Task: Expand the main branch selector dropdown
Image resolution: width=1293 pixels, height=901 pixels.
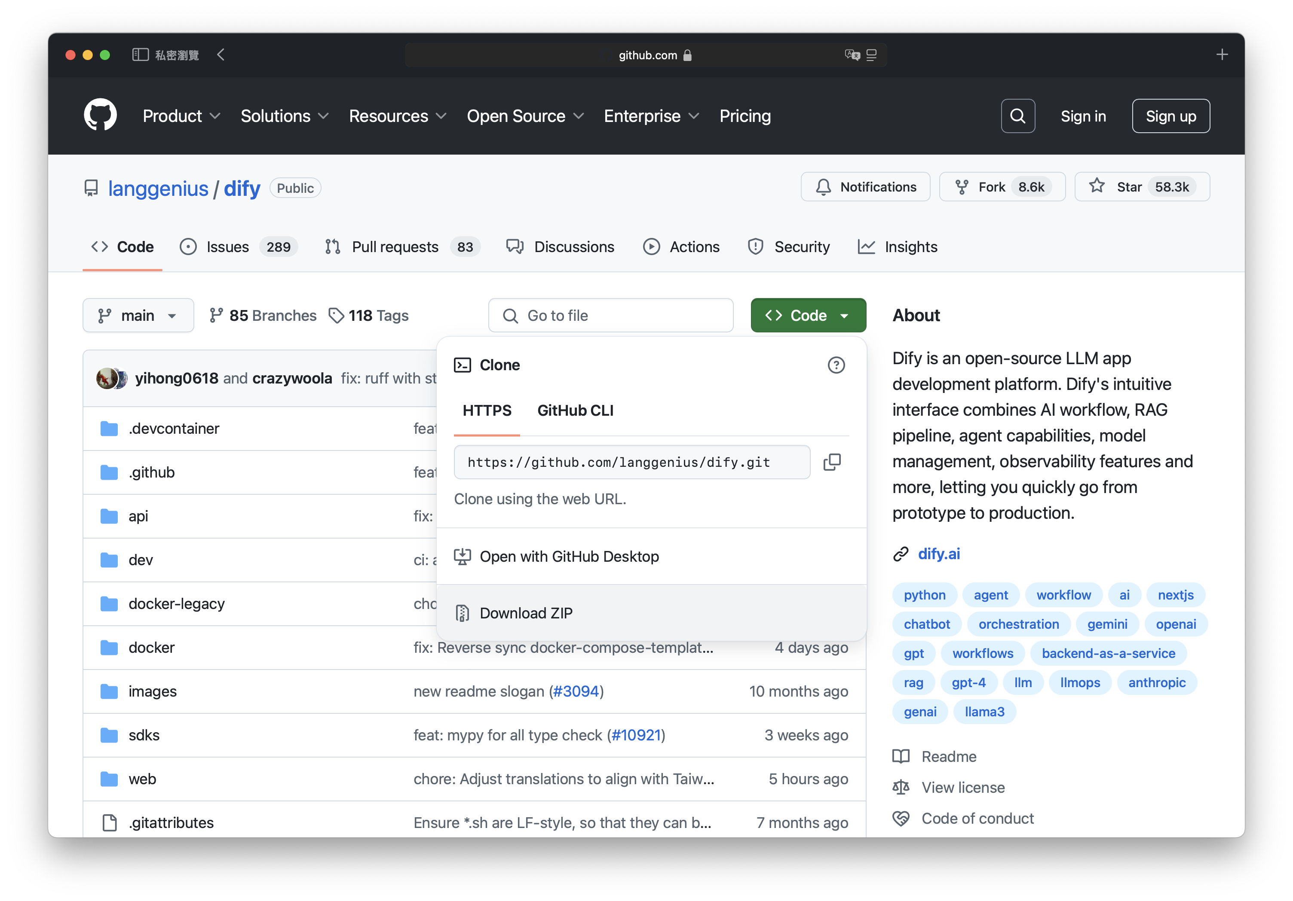Action: click(138, 315)
